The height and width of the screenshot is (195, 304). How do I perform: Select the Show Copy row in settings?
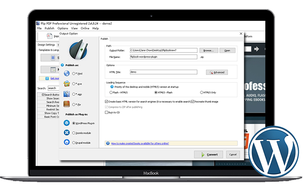coord(48,113)
